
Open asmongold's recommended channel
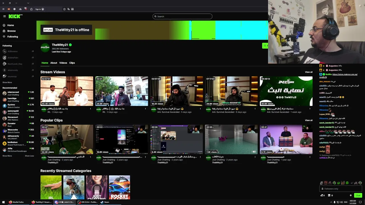(x=18, y=112)
